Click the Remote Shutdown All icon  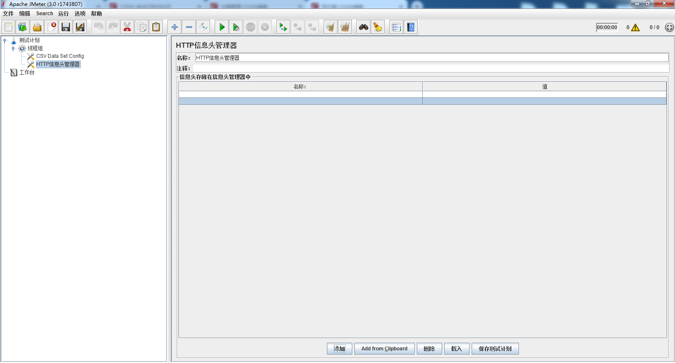pos(312,27)
